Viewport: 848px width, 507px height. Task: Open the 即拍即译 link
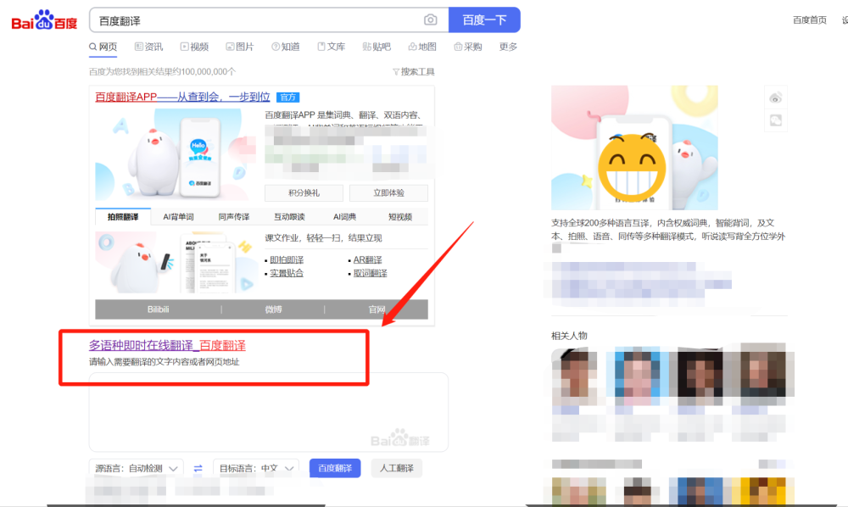click(287, 260)
